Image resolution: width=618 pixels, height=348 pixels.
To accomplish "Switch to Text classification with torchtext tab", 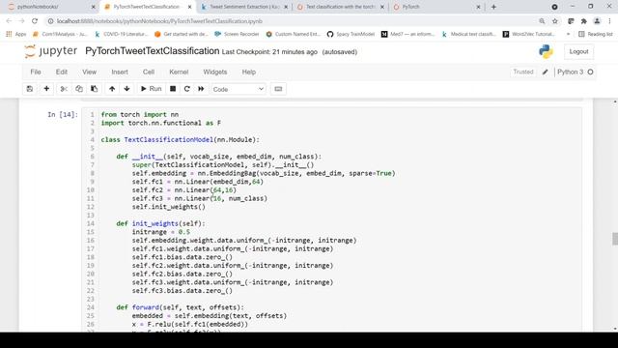I will (x=340, y=7).
